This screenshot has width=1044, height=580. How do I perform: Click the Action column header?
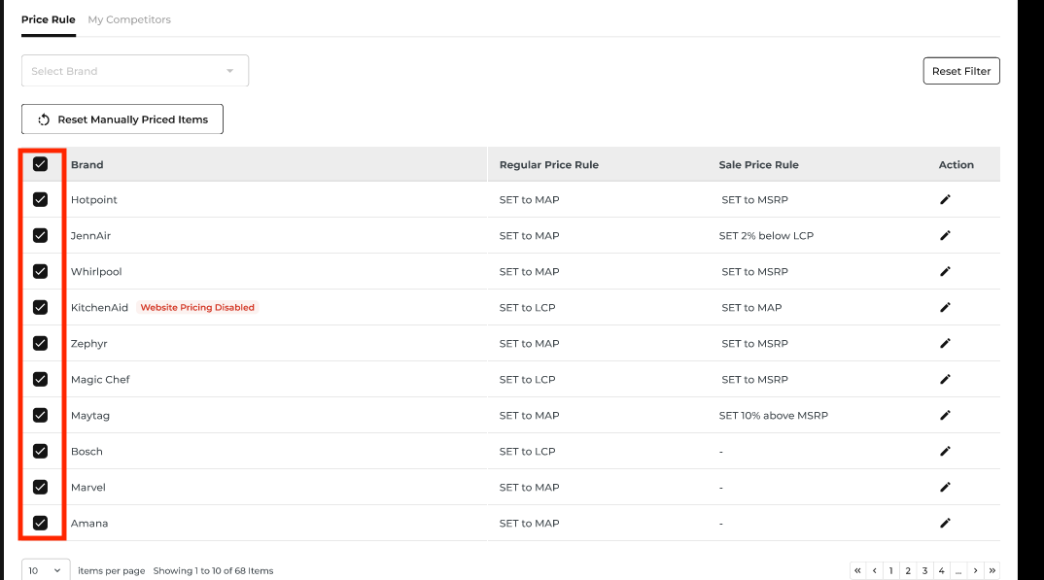pos(957,165)
